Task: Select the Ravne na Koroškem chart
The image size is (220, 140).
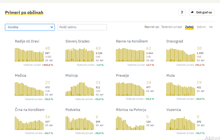Action: (x=130, y=55)
